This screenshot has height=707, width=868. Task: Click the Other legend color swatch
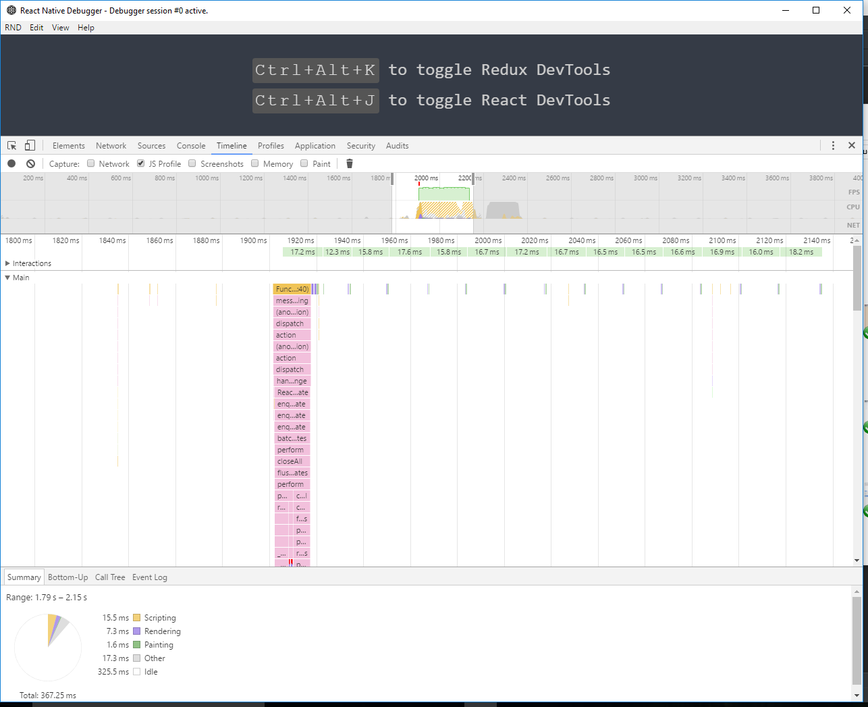click(x=137, y=658)
